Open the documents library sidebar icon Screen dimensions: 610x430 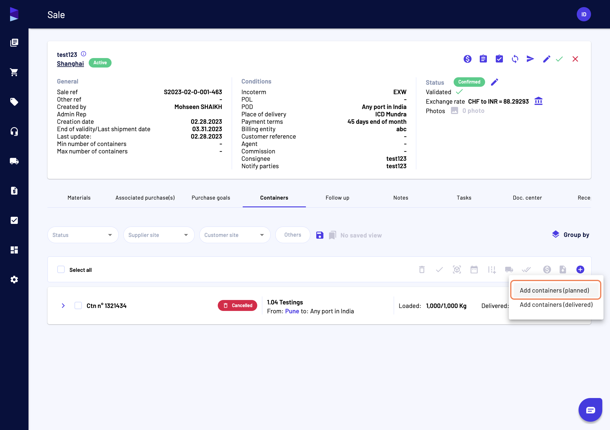tap(14, 43)
